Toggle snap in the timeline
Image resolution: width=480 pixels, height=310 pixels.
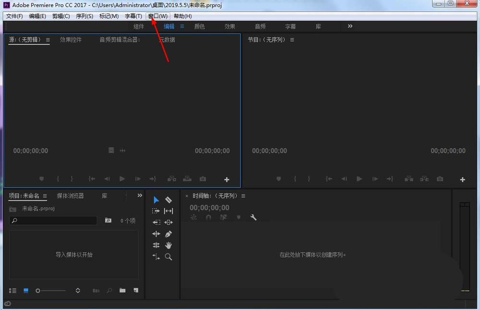click(208, 217)
